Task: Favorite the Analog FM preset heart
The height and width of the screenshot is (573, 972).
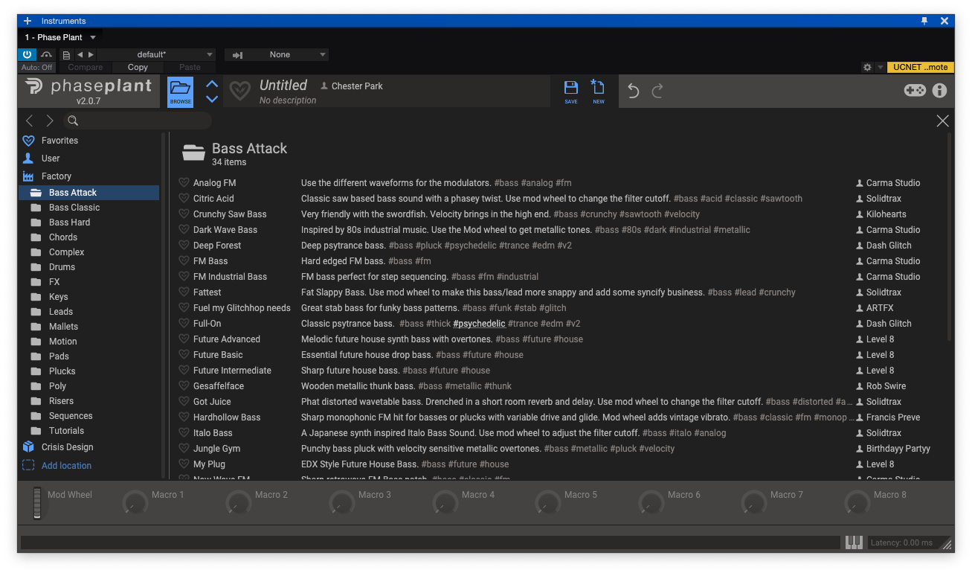Action: point(184,183)
